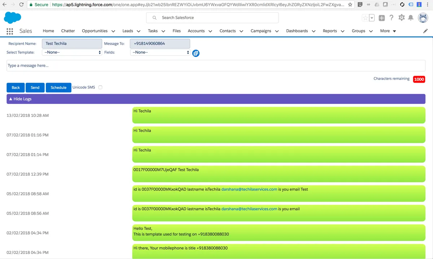Select the 13/02/2018 10:28 AM timestamp
Image resolution: width=433 pixels, height=259 pixels.
coord(27,115)
